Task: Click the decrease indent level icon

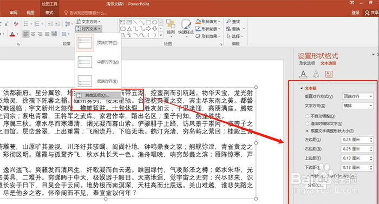Action: [x=50, y=24]
